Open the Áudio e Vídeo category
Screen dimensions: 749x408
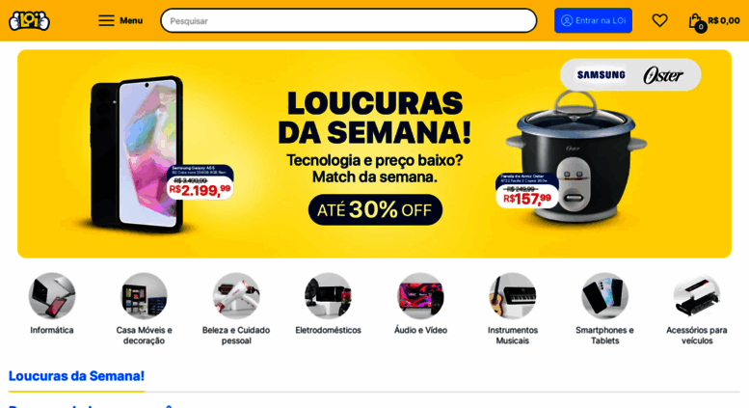tap(420, 304)
